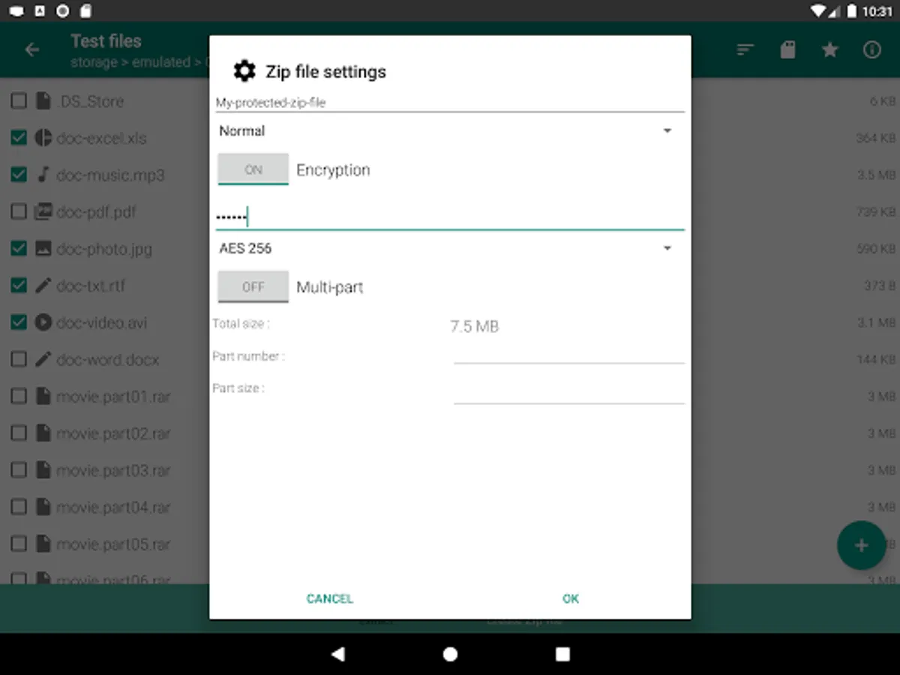Tap the 7.5 MB total size value

474,326
